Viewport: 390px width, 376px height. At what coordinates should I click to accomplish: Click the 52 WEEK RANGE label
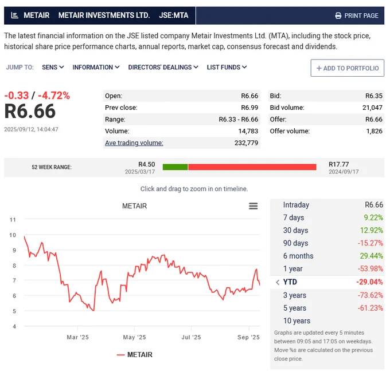(x=52, y=167)
